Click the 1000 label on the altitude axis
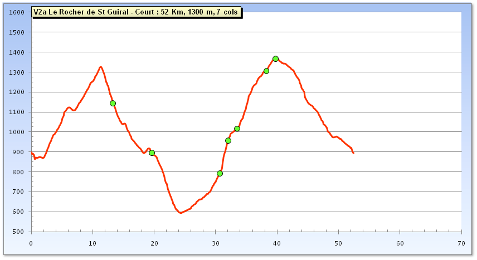Viewport: 477px width, 260px height. (x=17, y=132)
